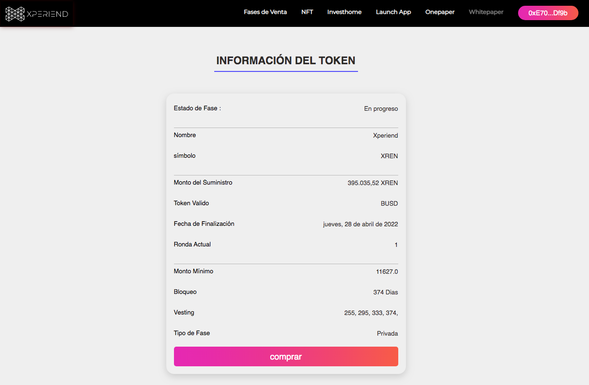Select the BUSD token value

[x=389, y=204]
